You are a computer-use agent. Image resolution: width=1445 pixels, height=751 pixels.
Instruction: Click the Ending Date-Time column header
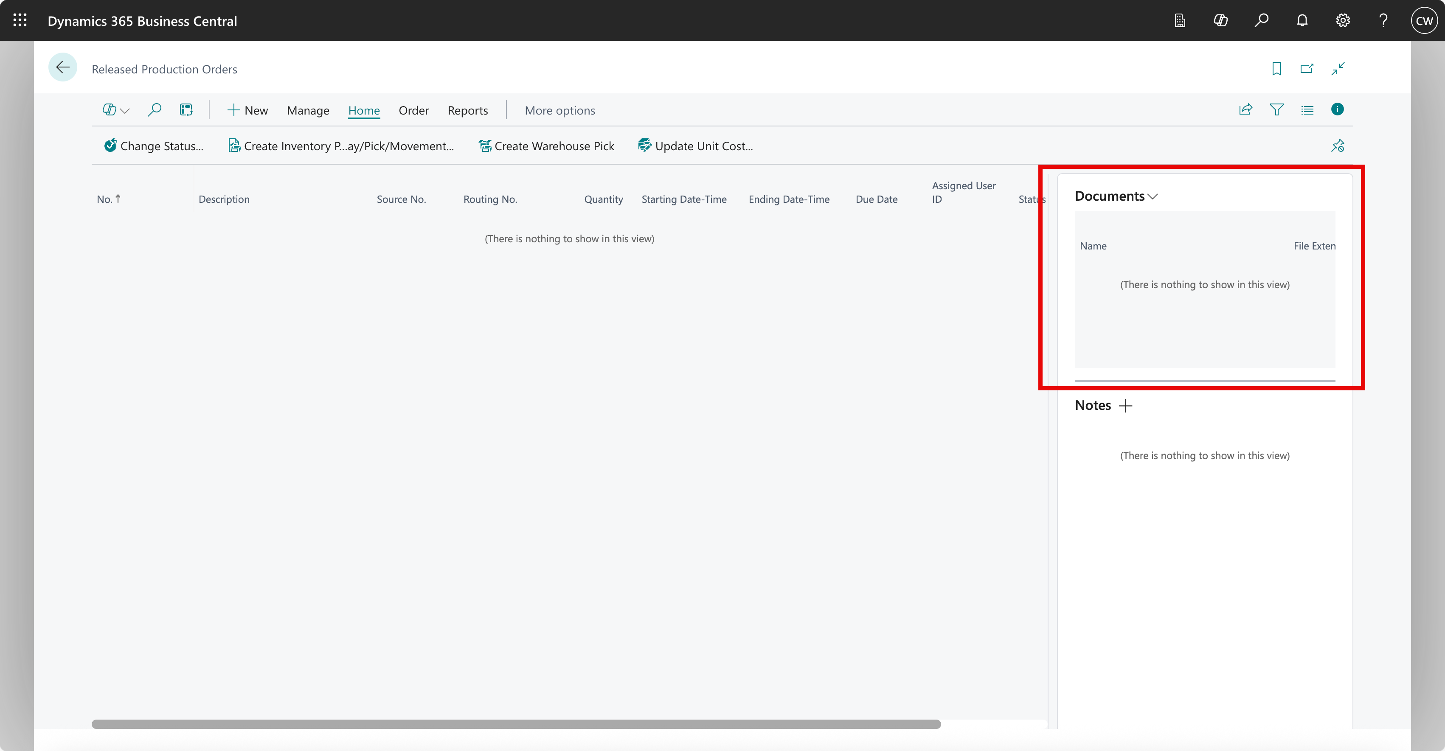pyautogui.click(x=789, y=199)
